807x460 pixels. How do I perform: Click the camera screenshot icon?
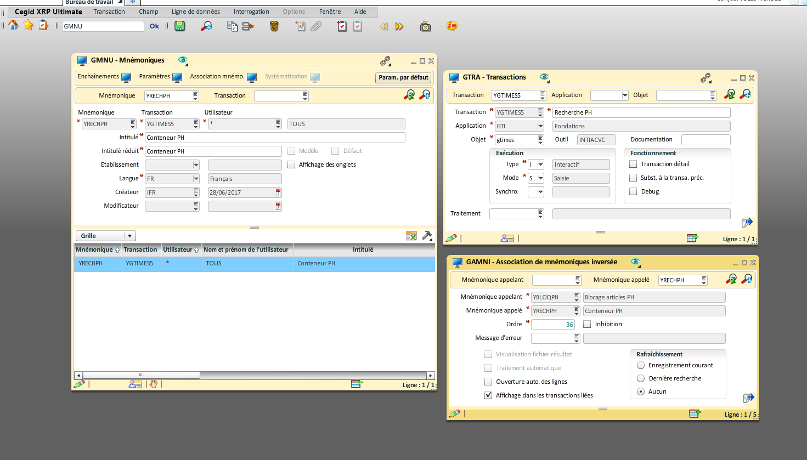425,26
